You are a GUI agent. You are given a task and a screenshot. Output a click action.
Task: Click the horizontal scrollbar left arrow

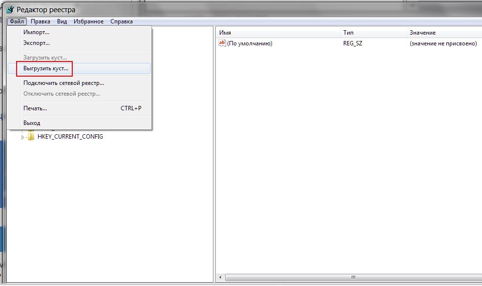220,277
